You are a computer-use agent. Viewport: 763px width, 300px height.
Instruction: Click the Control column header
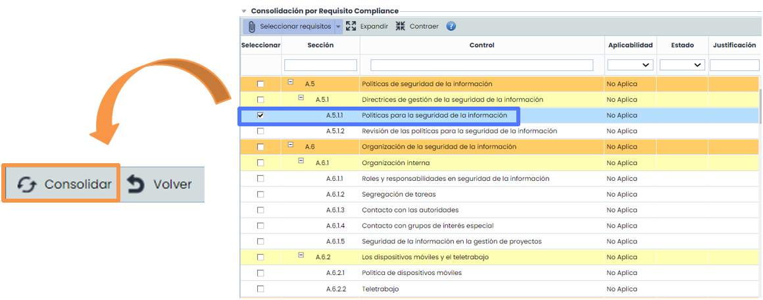pyautogui.click(x=481, y=45)
